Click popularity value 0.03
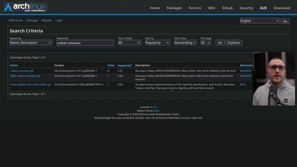Viewport: 297px width, 167px height. click(120, 84)
